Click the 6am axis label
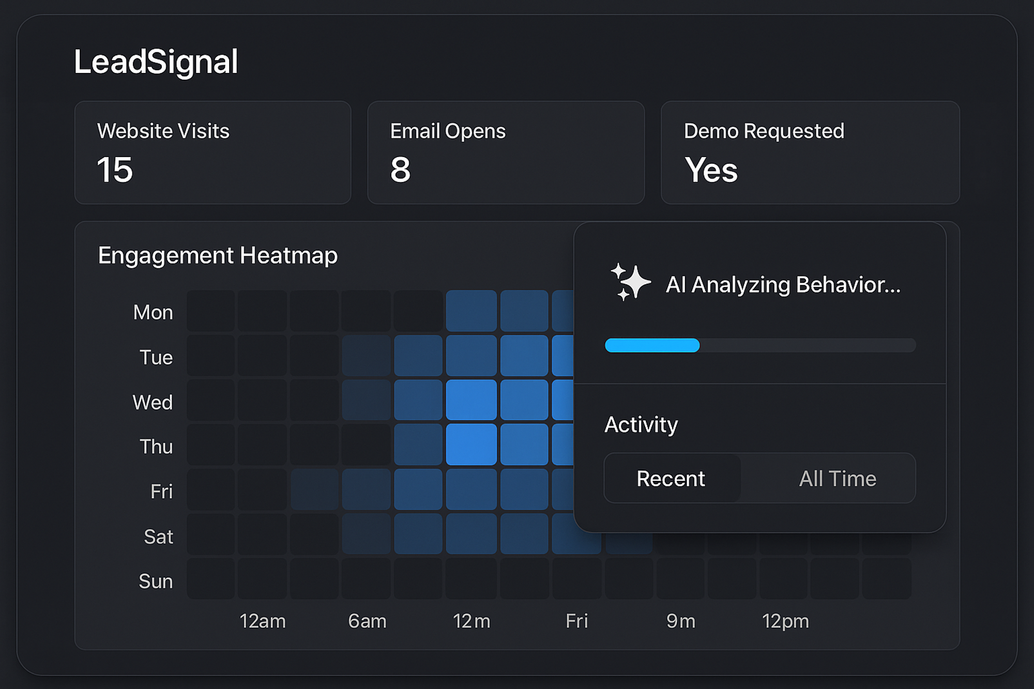Screen dimensions: 1034x689 pyautogui.click(x=367, y=621)
